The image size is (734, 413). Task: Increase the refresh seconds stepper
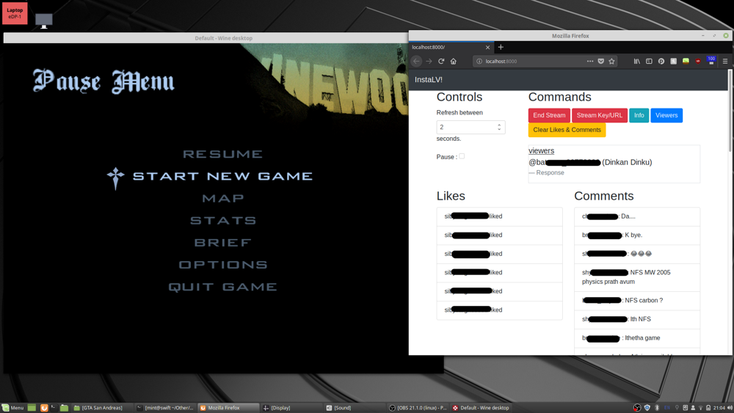pyautogui.click(x=499, y=125)
